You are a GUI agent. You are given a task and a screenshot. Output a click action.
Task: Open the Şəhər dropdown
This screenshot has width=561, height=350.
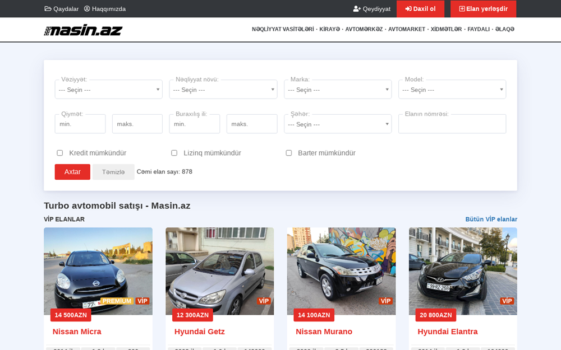tap(338, 124)
